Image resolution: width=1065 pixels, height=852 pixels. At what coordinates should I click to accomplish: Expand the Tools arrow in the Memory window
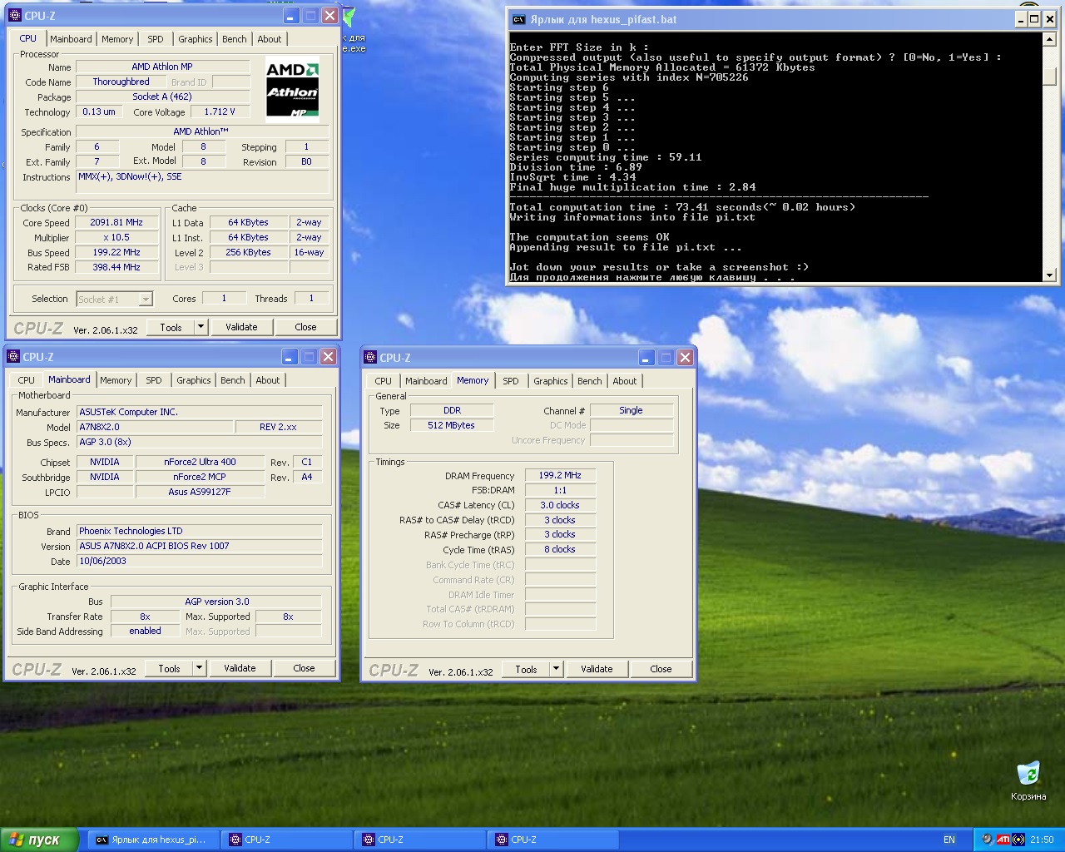pyautogui.click(x=556, y=669)
